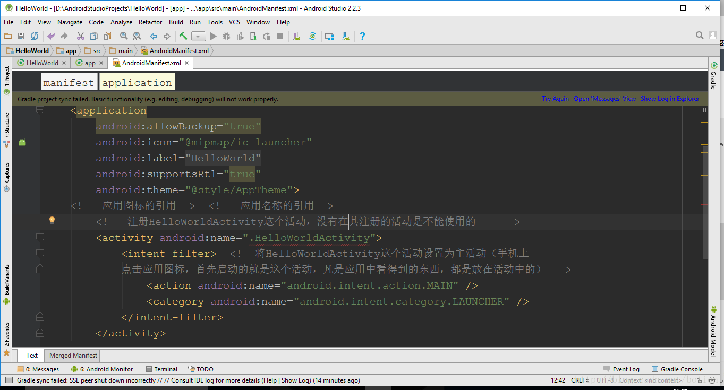
Task: Click the lightbulb intention icon in gutter
Action: click(52, 220)
